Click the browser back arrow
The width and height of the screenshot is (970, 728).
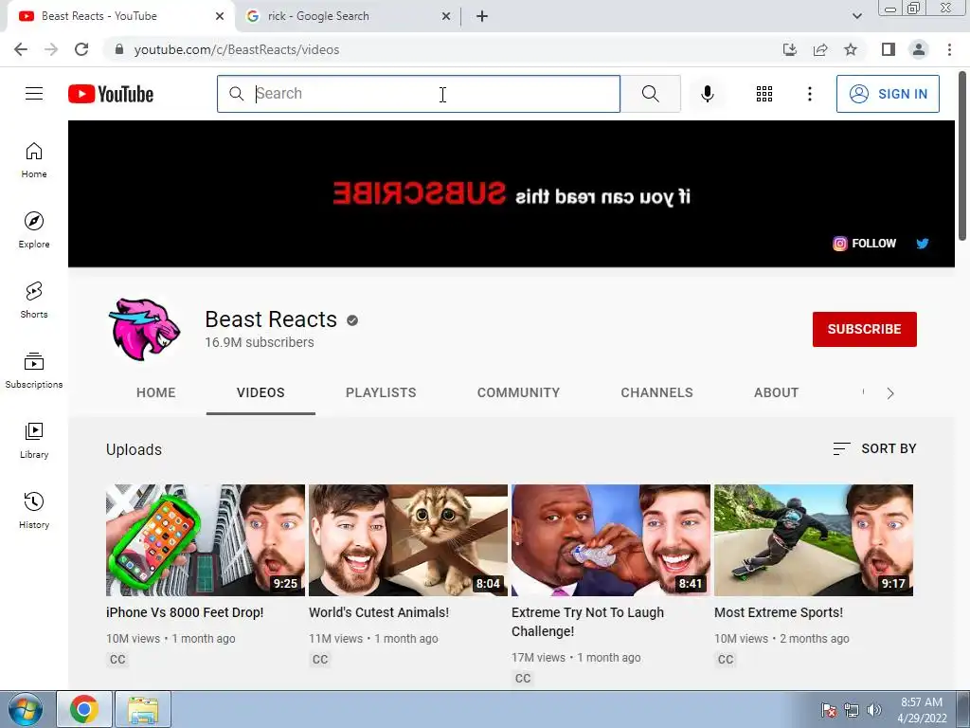[x=21, y=49]
